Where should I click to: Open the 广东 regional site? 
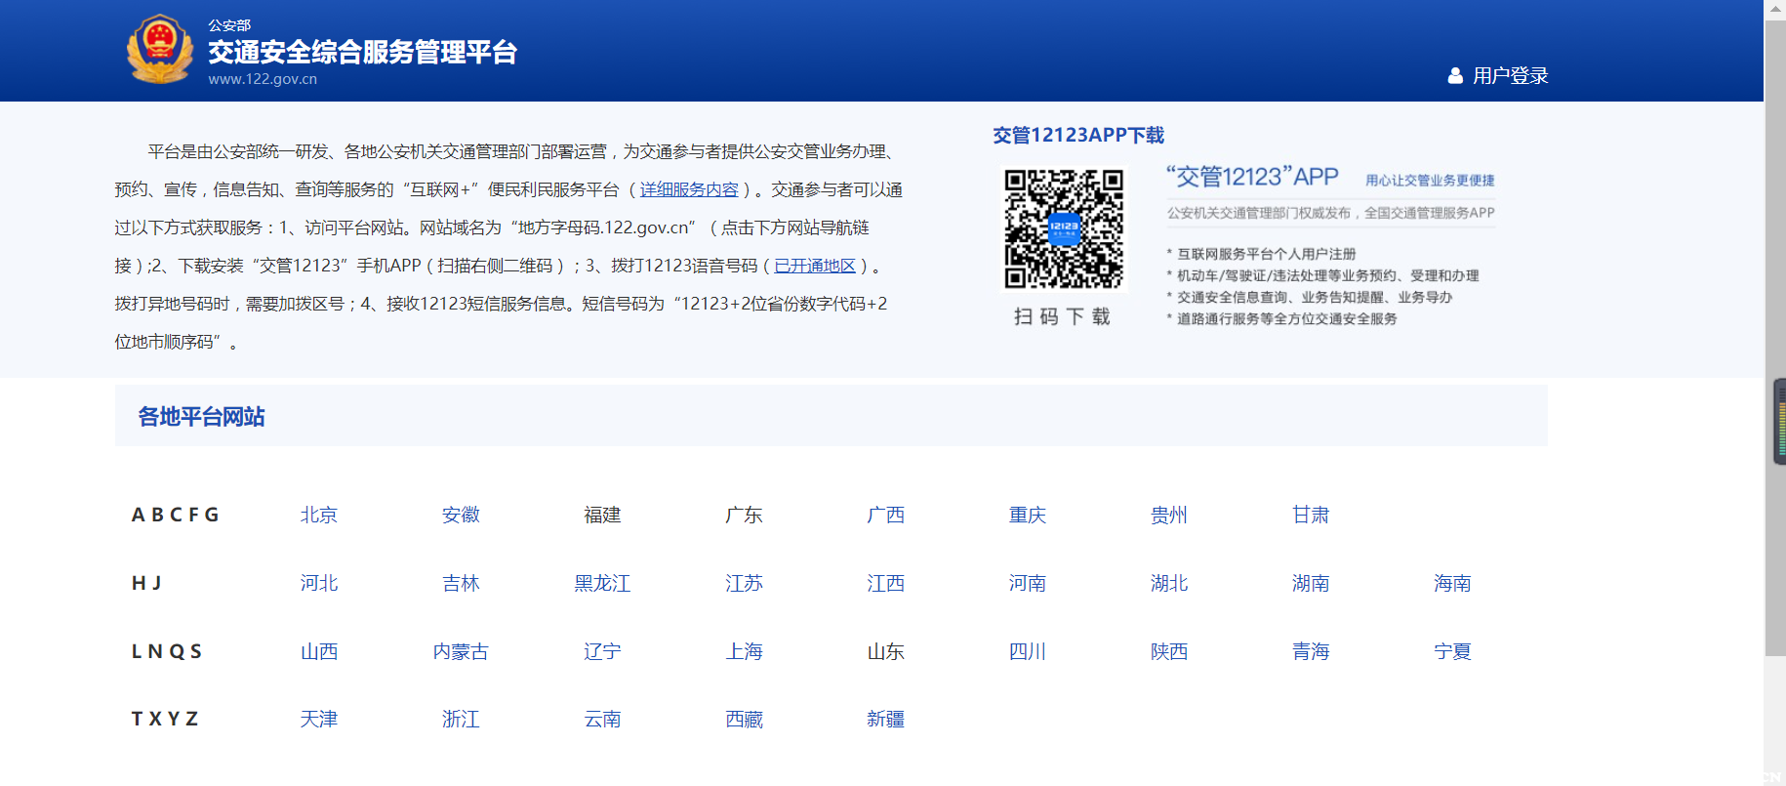pyautogui.click(x=744, y=515)
